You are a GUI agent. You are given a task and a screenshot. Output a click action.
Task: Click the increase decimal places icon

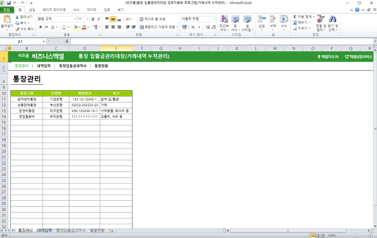coord(207,27)
